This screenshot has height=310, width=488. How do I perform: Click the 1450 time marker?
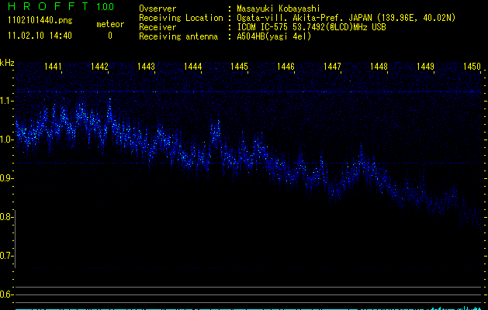coord(472,67)
